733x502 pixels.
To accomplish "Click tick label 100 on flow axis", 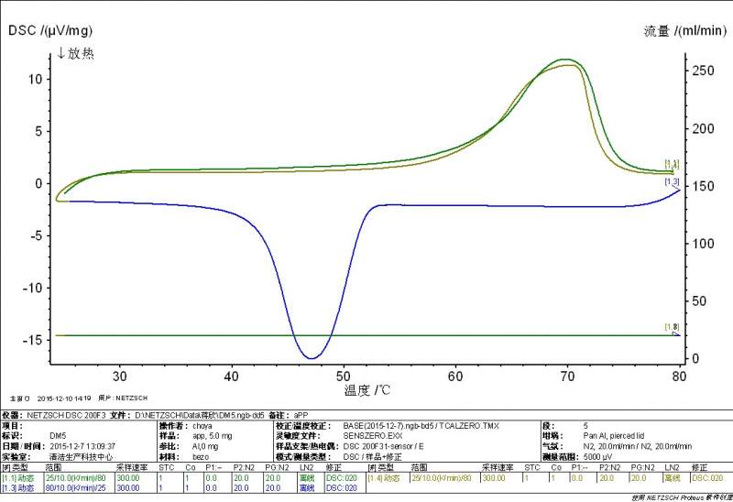I will [x=703, y=244].
